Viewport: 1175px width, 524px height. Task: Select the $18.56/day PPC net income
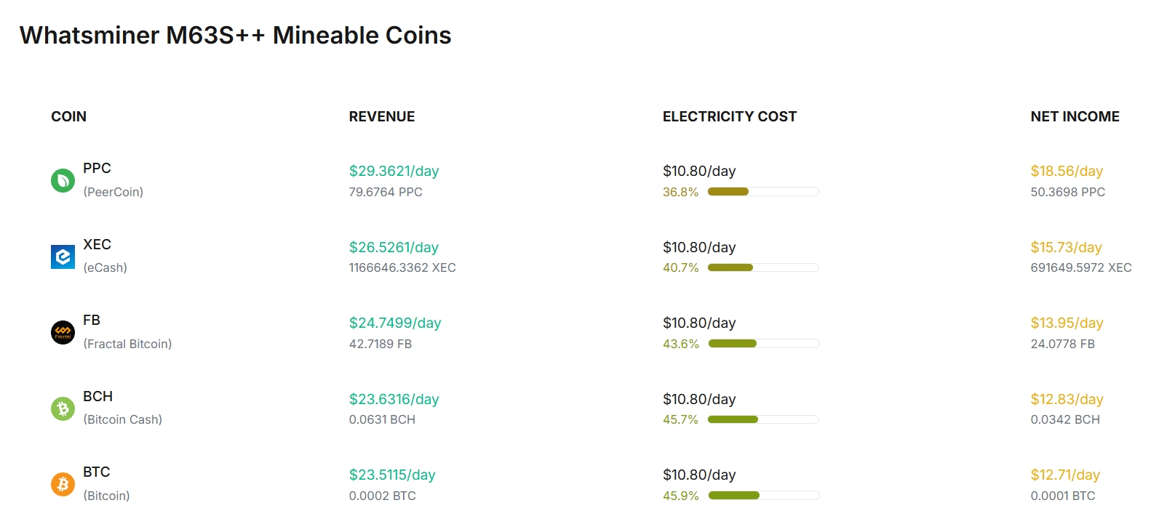click(x=1067, y=172)
